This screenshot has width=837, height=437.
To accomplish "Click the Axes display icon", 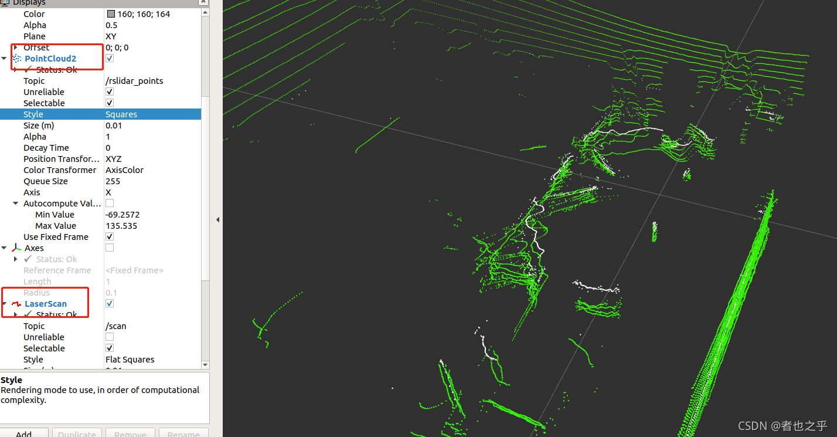I will (x=16, y=248).
